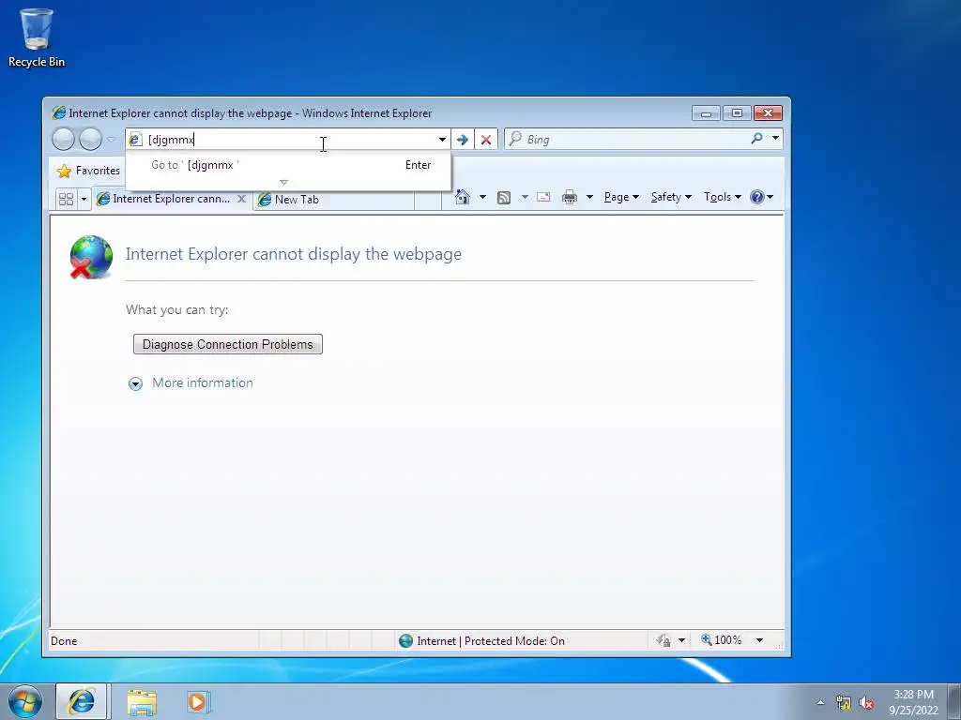This screenshot has height=720, width=961.
Task: Click the 'Done' status bar text
Action: (x=65, y=641)
